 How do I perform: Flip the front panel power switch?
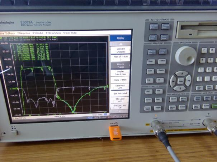[x=15, y=132]
